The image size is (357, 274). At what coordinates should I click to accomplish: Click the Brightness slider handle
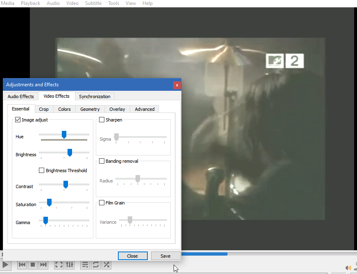click(70, 153)
